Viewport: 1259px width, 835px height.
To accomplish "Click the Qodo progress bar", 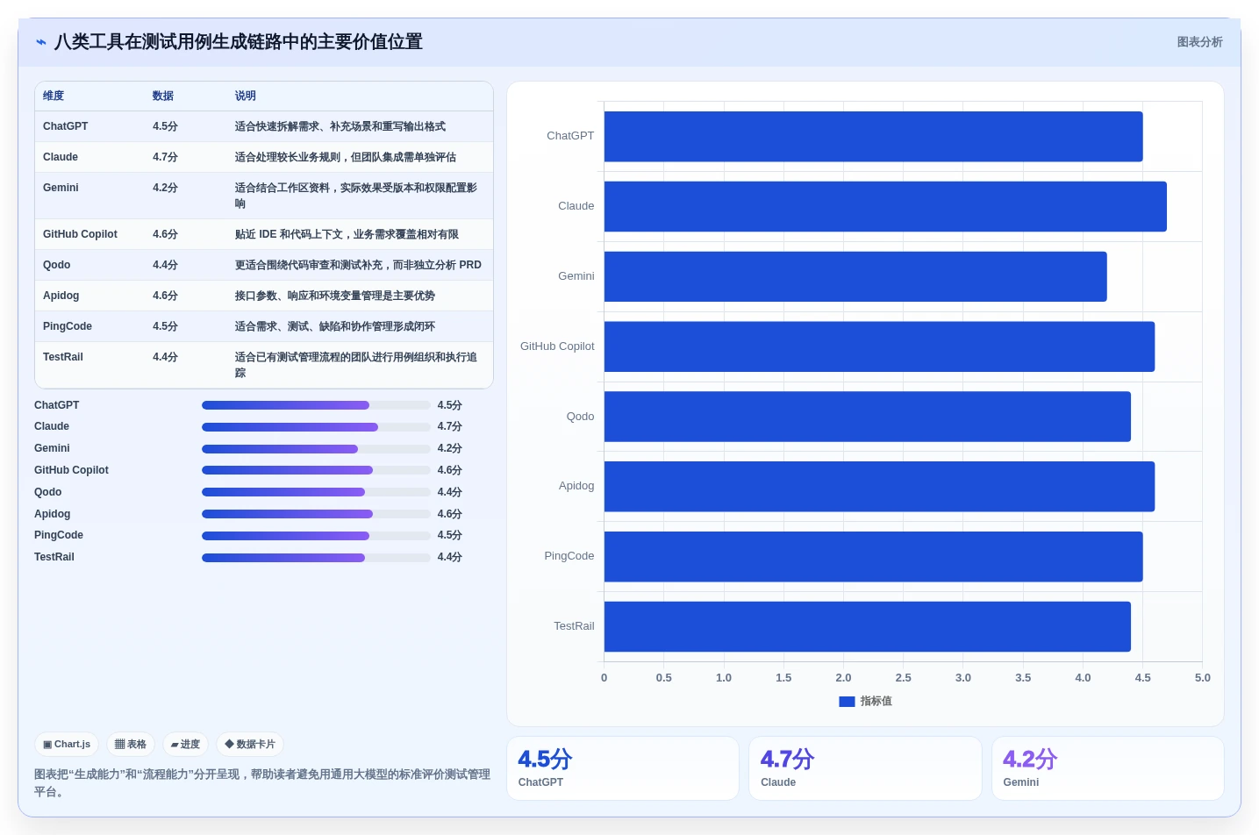I will point(316,492).
